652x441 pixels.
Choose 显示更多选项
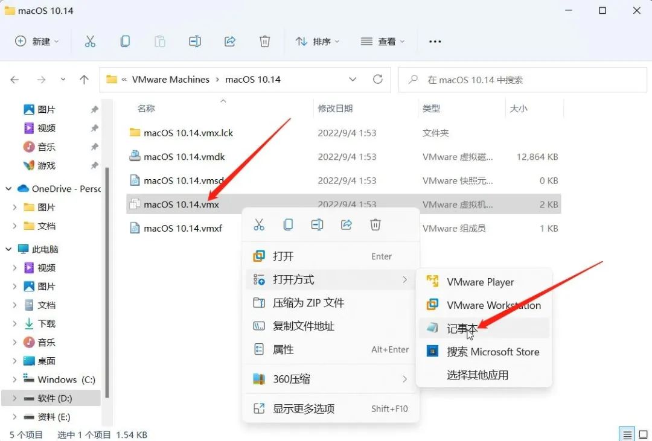(331, 408)
